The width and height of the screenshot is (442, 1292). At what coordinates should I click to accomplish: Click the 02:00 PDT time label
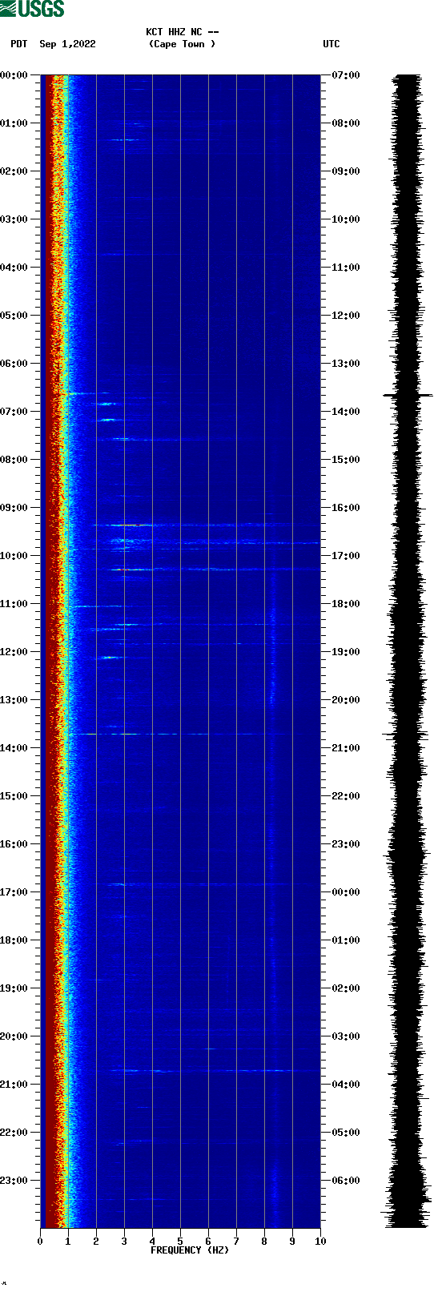click(14, 171)
